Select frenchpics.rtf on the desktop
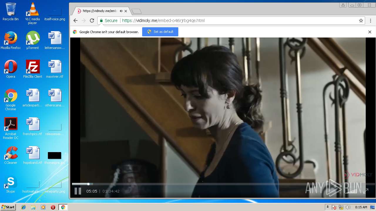376x211 pixels. point(32,127)
